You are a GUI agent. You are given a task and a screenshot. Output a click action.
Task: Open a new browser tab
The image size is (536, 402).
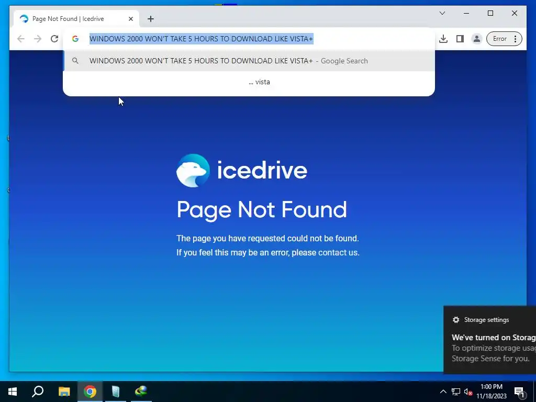click(151, 19)
